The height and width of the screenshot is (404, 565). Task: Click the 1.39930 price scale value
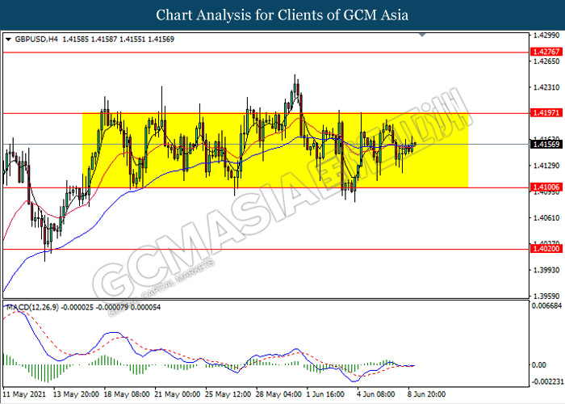[x=546, y=270]
